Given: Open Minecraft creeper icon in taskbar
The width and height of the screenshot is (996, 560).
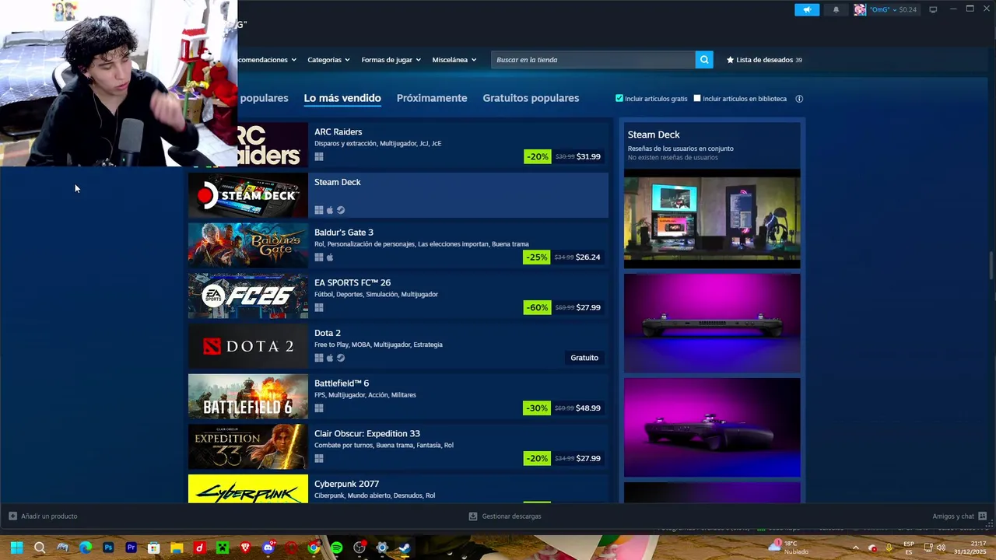Looking at the screenshot, I should [x=223, y=548].
